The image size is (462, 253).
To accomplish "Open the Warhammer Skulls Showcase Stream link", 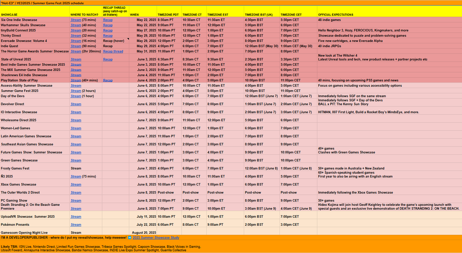I will [x=76, y=25].
